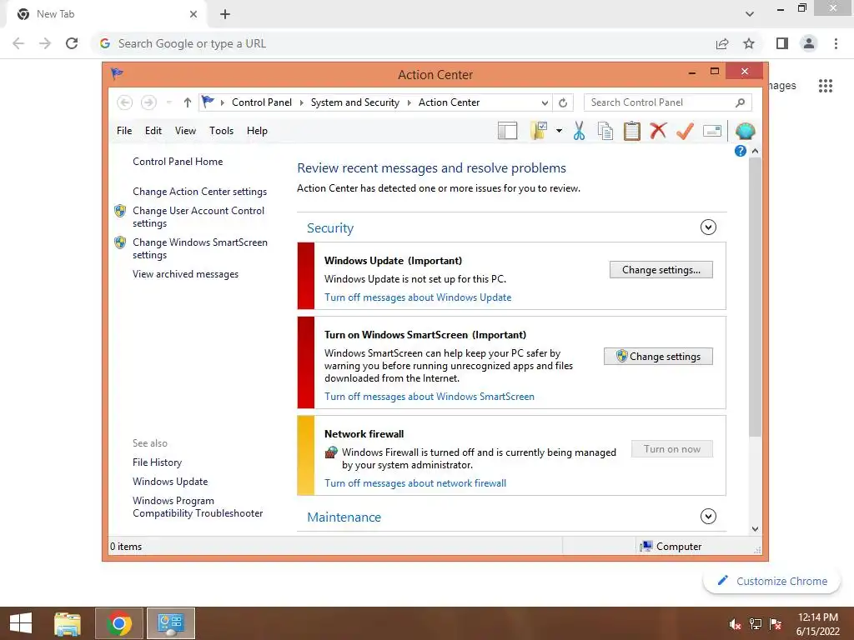Open the View menu
The image size is (854, 640).
(185, 131)
